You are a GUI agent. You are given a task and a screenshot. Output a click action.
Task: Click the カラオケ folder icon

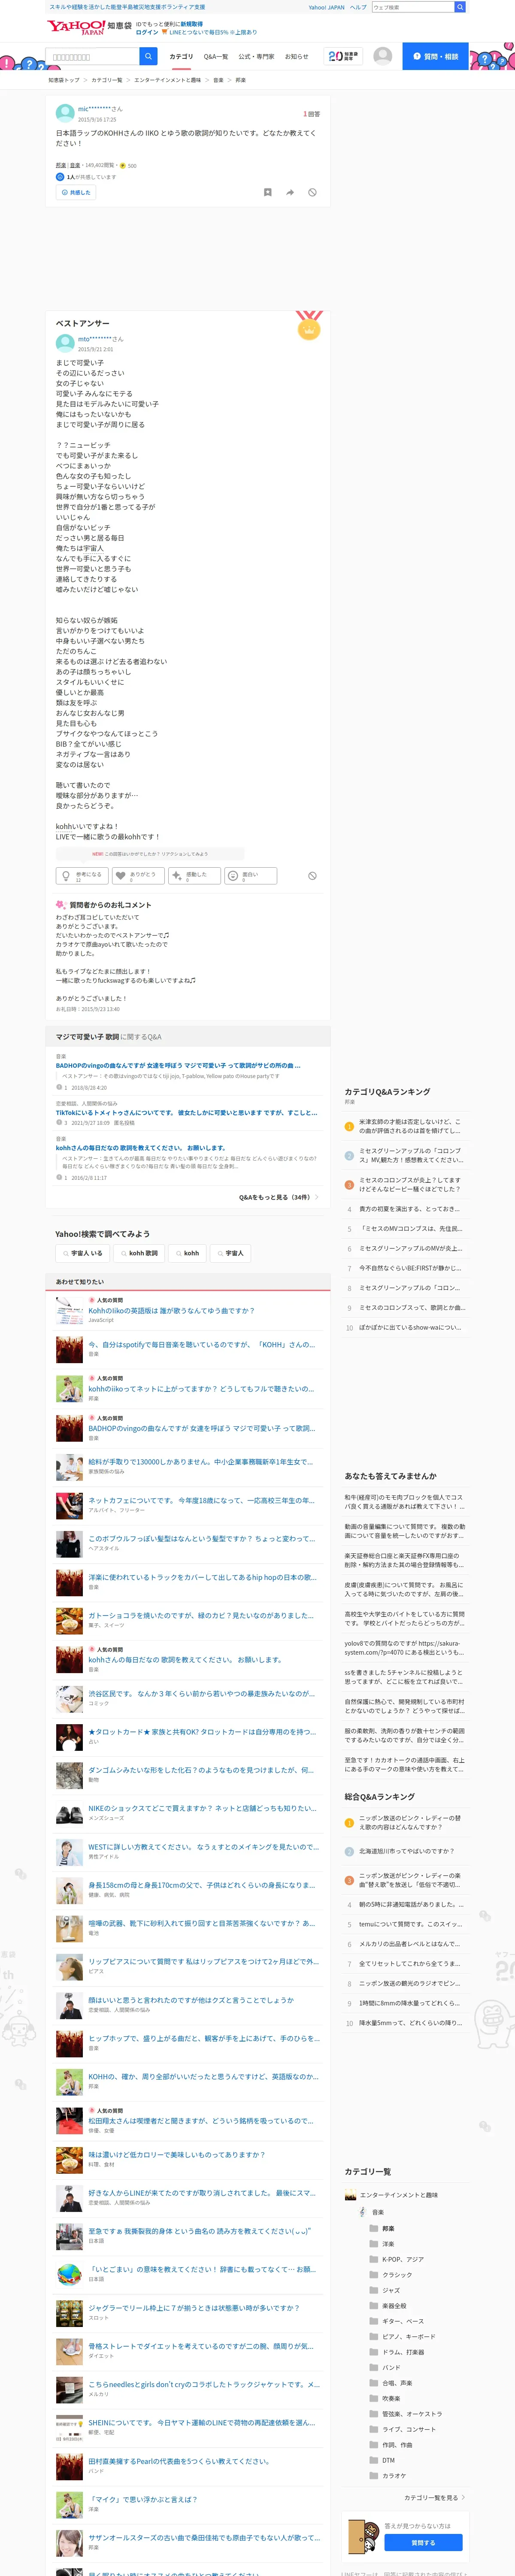click(373, 2476)
